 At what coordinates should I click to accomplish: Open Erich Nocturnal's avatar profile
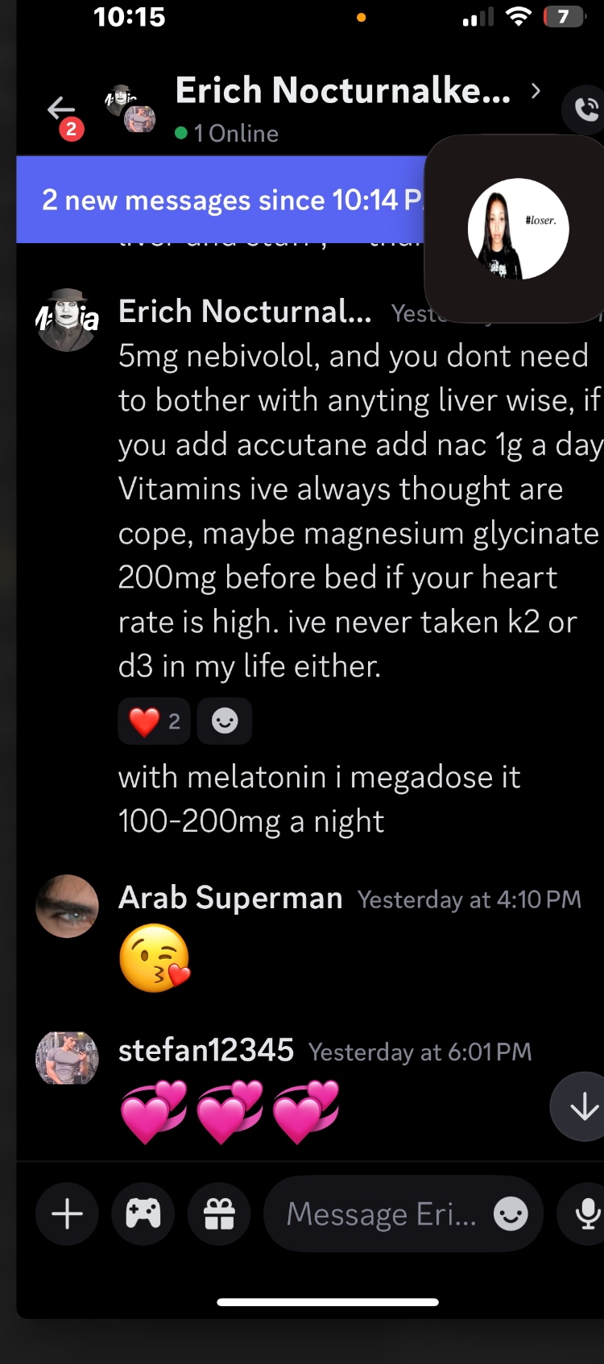coord(68,320)
